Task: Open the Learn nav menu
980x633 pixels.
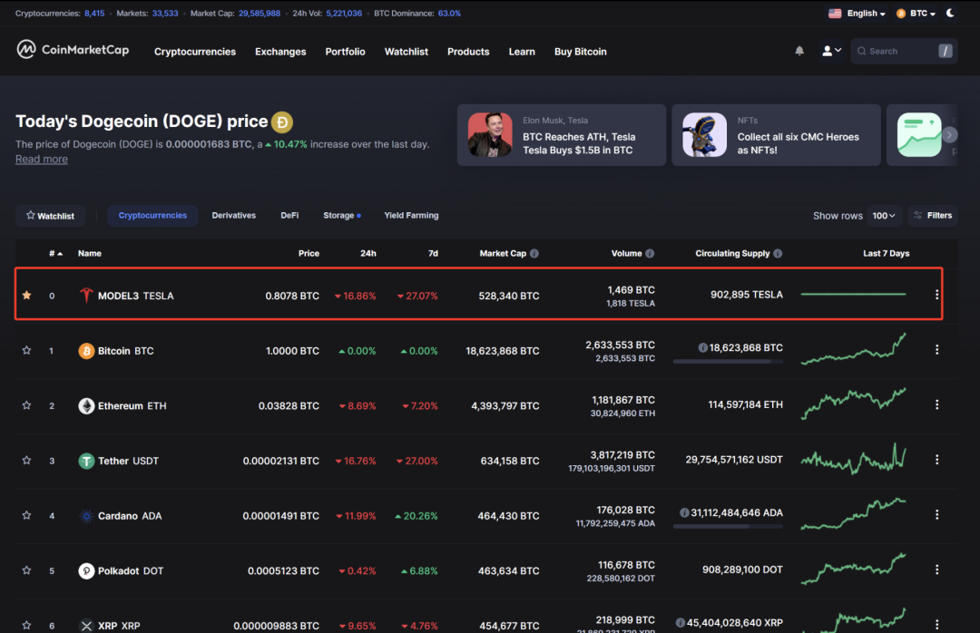Action: [x=522, y=52]
